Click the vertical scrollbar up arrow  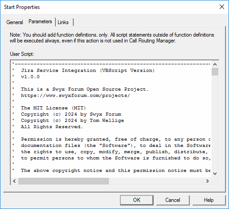point(215,64)
